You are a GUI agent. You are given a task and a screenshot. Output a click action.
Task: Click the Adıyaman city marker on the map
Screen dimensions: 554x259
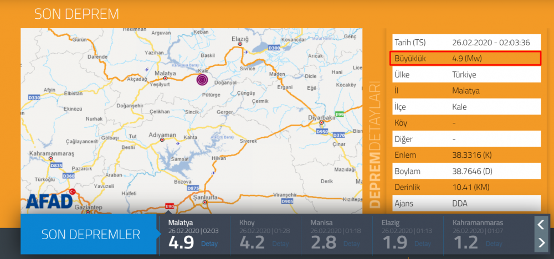click(161, 140)
